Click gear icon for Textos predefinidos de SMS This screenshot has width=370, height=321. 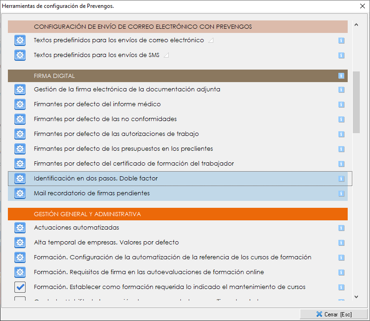tap(20, 55)
